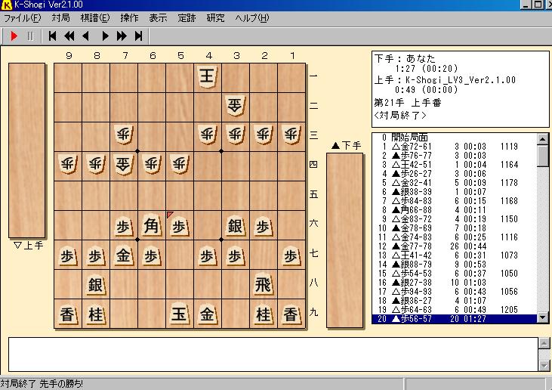The height and width of the screenshot is (390, 552).
Task: Rewind several moves with double-left arrows
Action: pyautogui.click(x=69, y=36)
